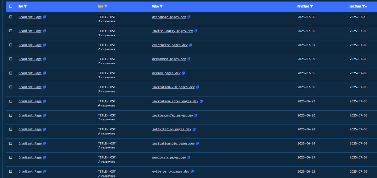Open Gradient Page link in newinv row
The width and height of the screenshot is (377, 178).
[30, 73]
